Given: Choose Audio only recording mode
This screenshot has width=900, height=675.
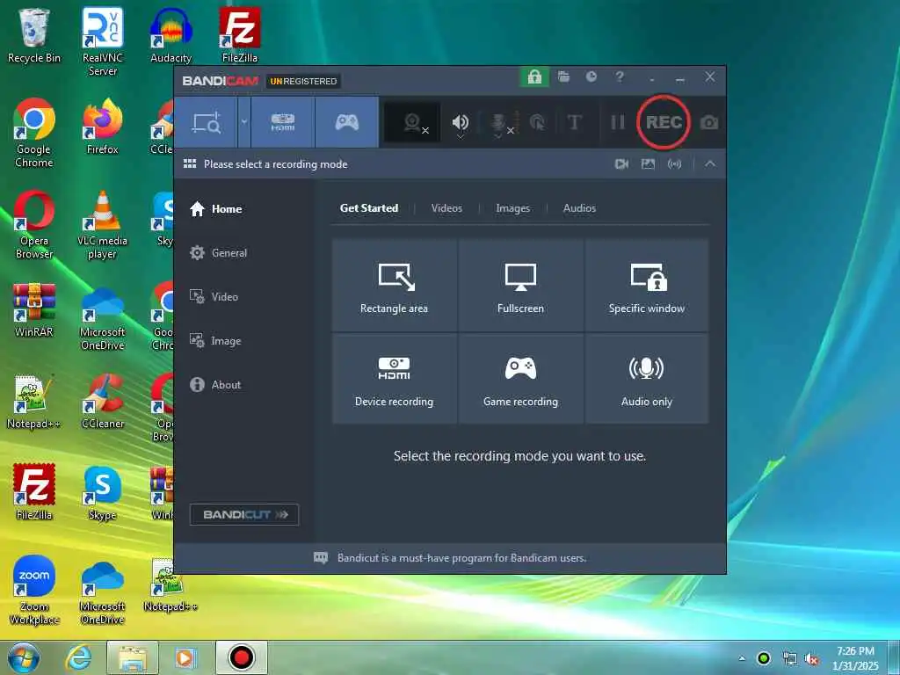Looking at the screenshot, I should (x=647, y=379).
